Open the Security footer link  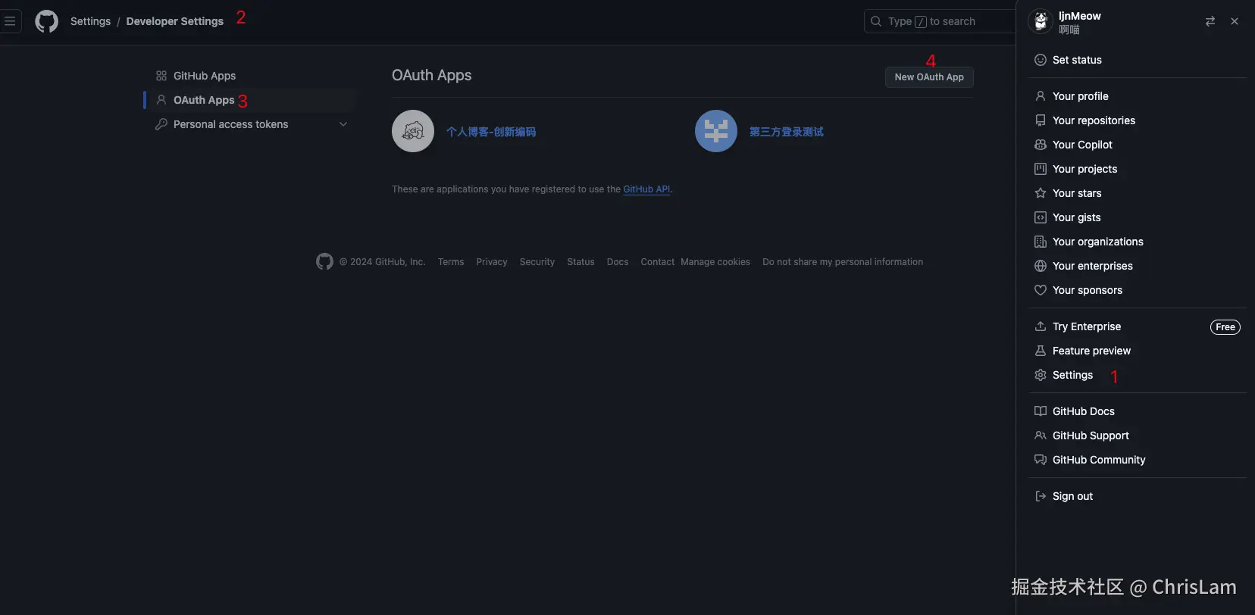pyautogui.click(x=537, y=262)
